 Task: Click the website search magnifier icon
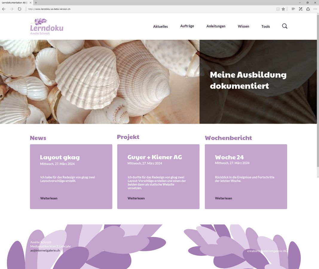click(285, 26)
